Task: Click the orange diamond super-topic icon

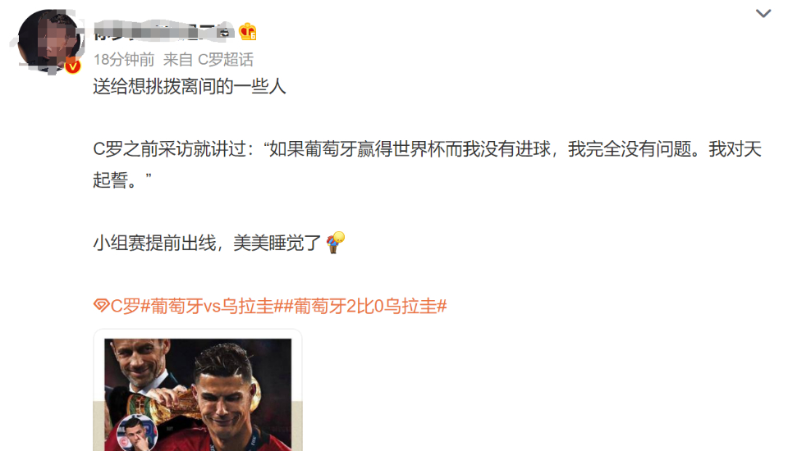Action: [101, 305]
